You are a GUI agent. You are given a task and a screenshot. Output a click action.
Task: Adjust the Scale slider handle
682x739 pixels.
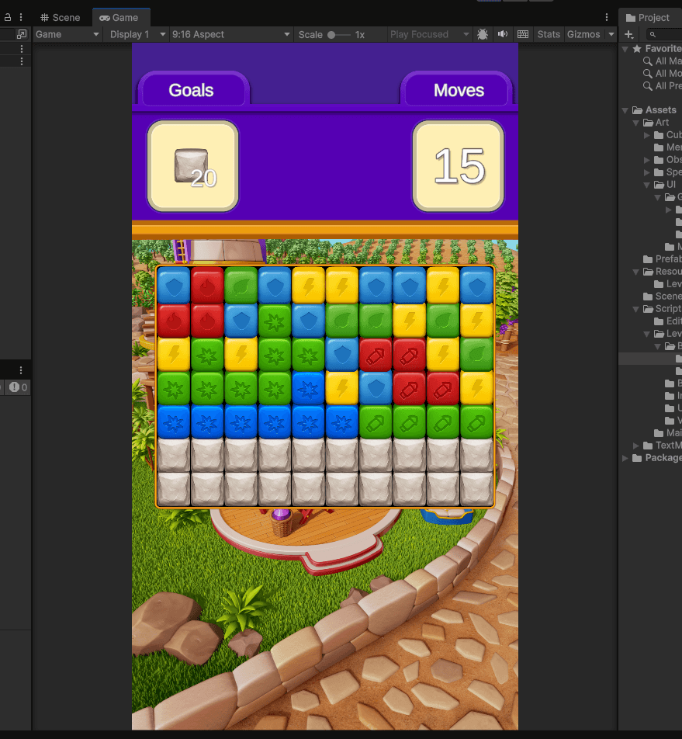[331, 35]
